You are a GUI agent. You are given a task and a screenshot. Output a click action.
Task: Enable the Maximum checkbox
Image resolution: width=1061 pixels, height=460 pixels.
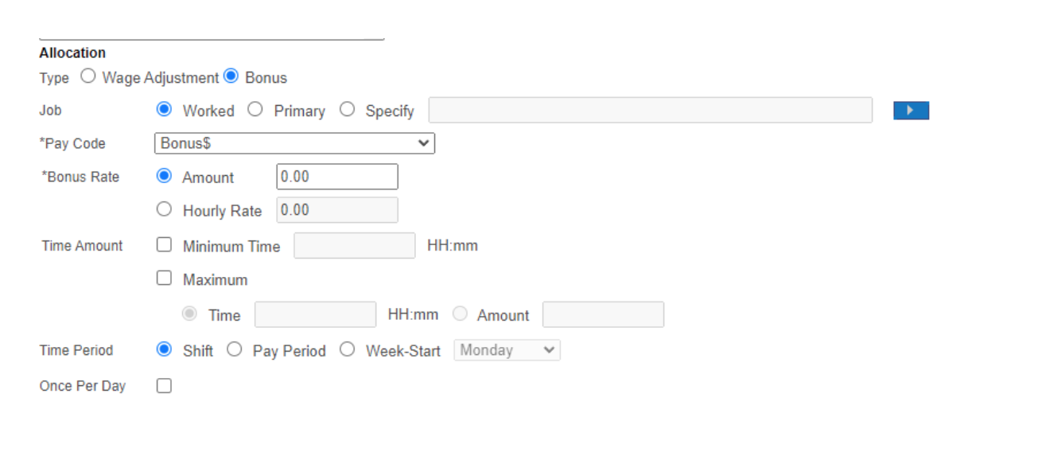click(x=165, y=278)
